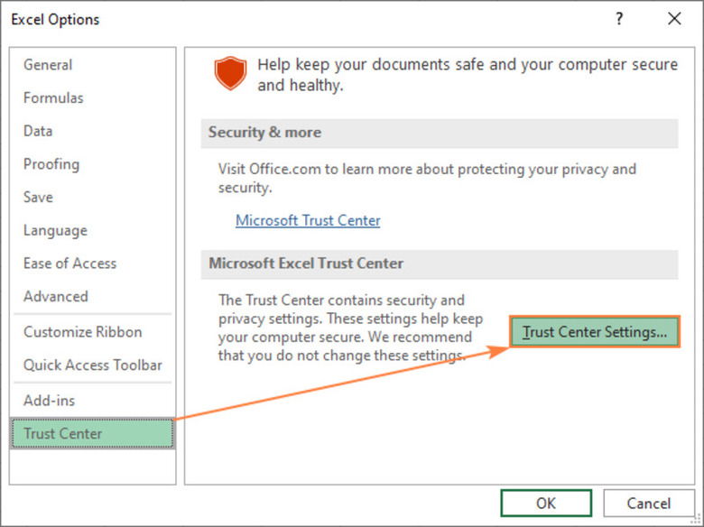Select Trust Center in the sidebar
Viewport: 704px width, 527px height.
[x=63, y=433]
